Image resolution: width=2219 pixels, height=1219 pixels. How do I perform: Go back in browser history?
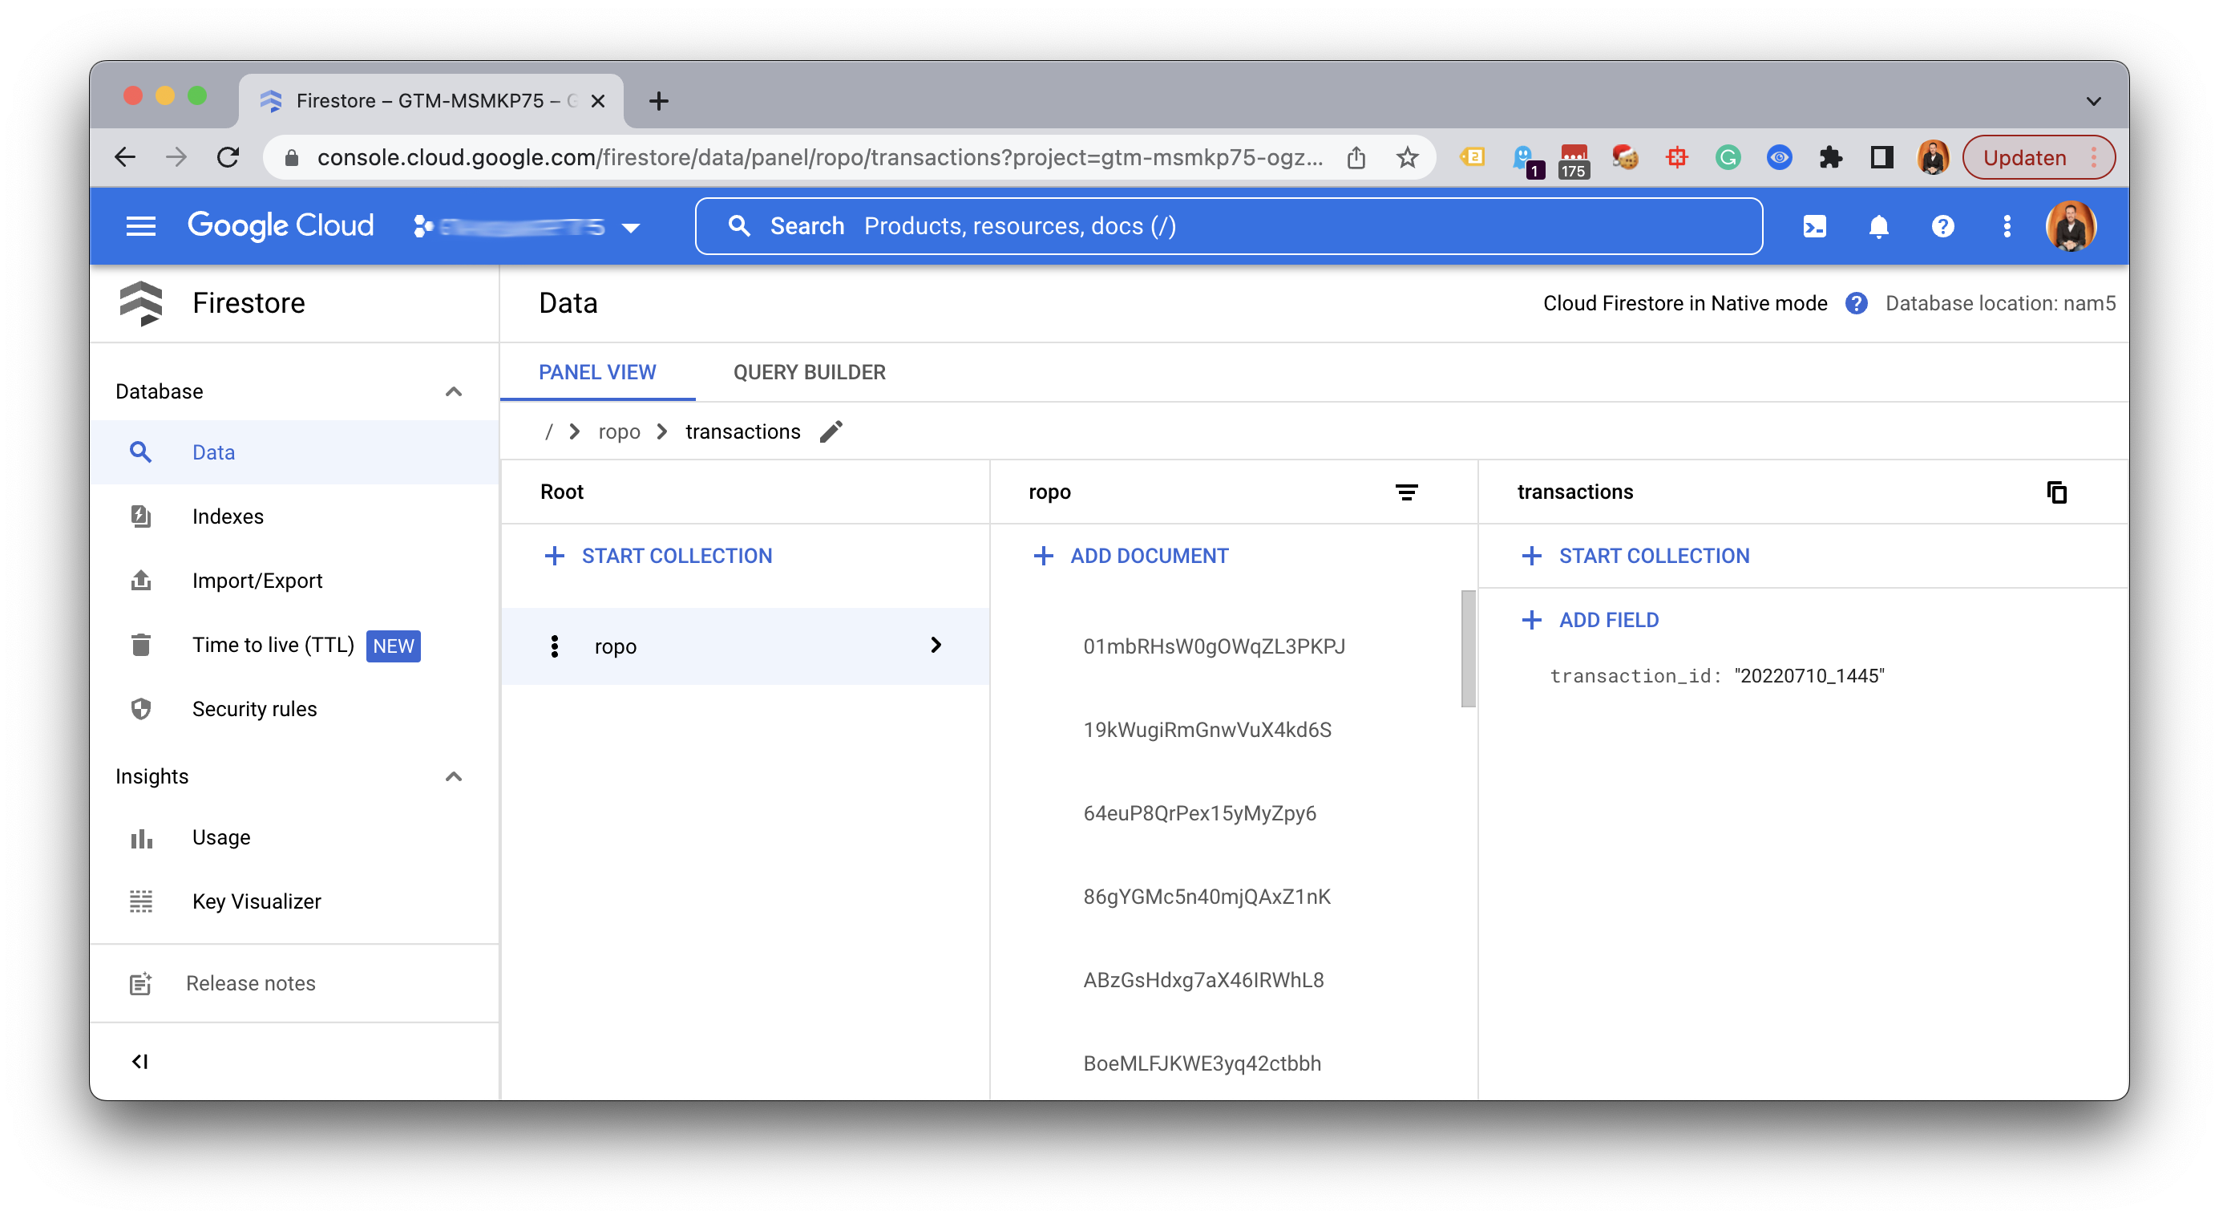pyautogui.click(x=126, y=158)
